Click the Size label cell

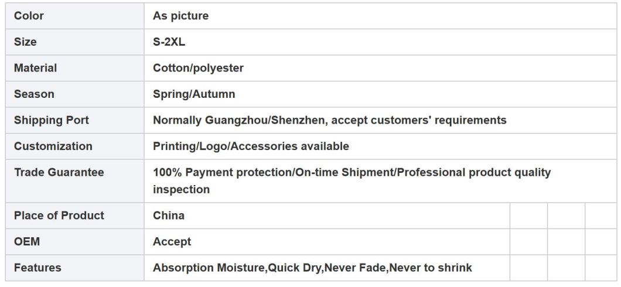pos(75,42)
